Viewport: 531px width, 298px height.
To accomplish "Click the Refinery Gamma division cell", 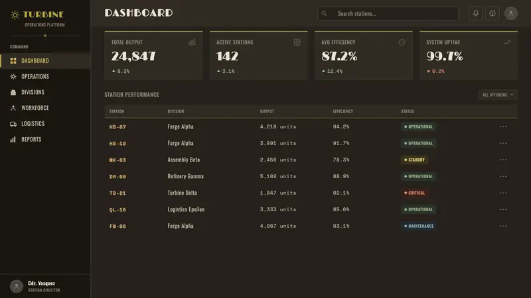I will tap(186, 176).
